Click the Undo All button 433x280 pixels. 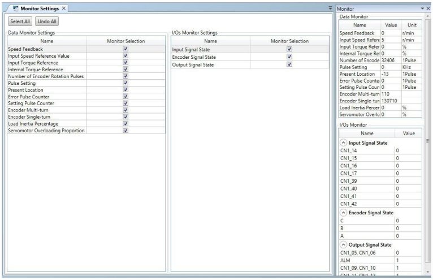[47, 21]
